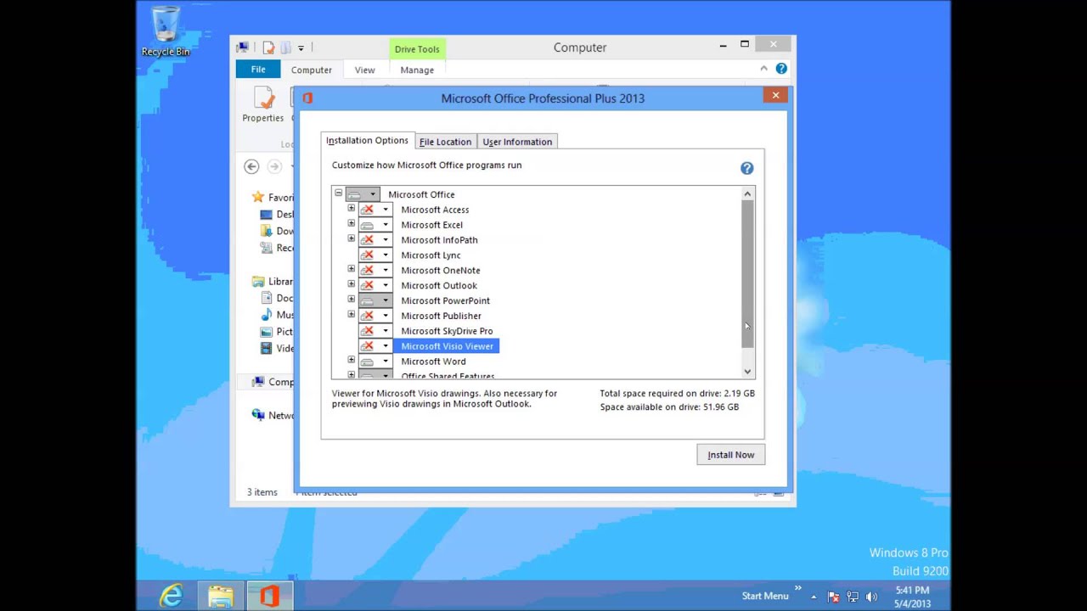Select Office installer taskbar icon
Viewport: 1087px width, 611px height.
coord(269,596)
